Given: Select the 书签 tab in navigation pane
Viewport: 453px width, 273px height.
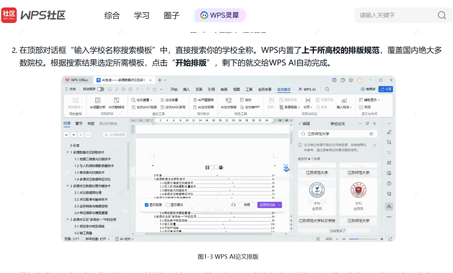Looking at the screenshot, I should pos(91,124).
